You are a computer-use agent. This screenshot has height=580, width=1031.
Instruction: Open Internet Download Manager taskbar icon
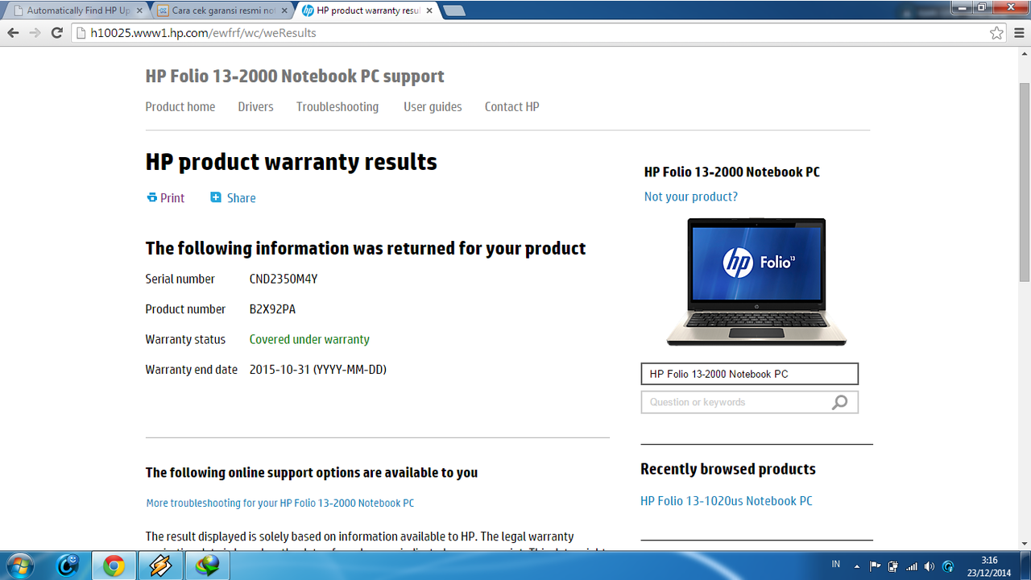(x=208, y=565)
